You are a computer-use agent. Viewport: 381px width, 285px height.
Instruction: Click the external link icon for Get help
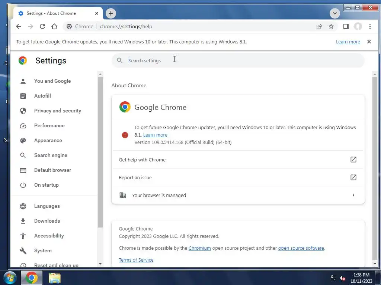click(x=353, y=160)
